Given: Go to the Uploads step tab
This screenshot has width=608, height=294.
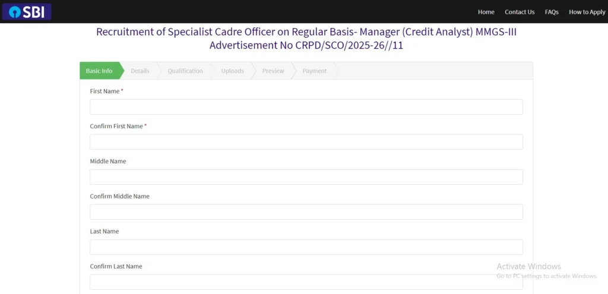Looking at the screenshot, I should [x=232, y=71].
